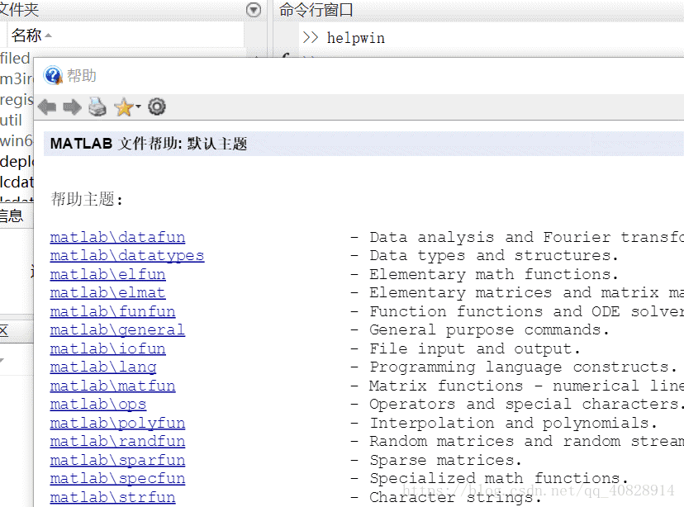Image resolution: width=684 pixels, height=507 pixels.
Task: Open the matlab\datafun help link
Action: coord(117,237)
